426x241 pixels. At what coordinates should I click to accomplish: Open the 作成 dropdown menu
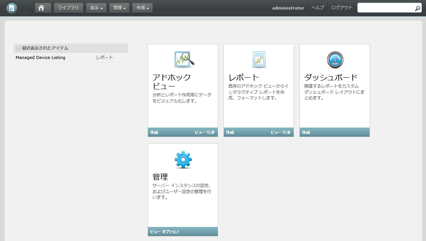coord(142,8)
